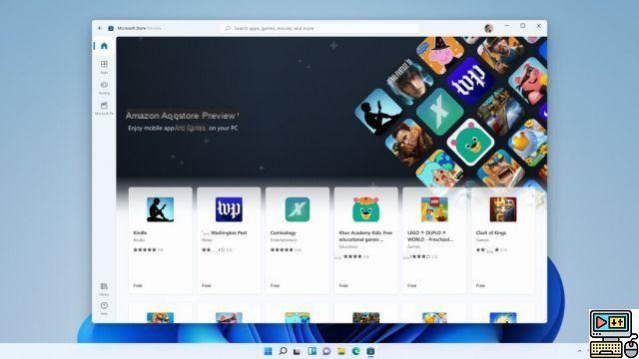
Task: Open the Windows Start menu
Action: pos(268,351)
